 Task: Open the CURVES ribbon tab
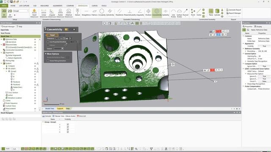(94, 5)
